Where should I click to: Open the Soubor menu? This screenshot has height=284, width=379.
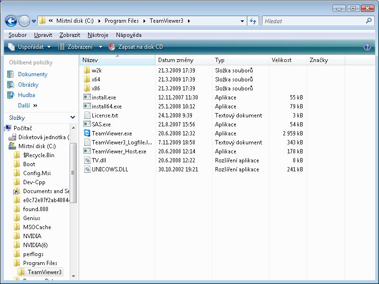coord(18,35)
